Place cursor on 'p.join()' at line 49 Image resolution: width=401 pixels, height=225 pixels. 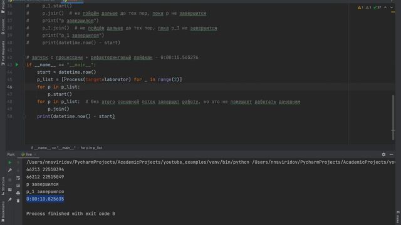pyautogui.click(x=58, y=109)
